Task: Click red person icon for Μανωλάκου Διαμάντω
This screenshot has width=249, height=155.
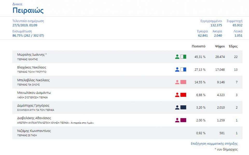Action: pyautogui.click(x=177, y=95)
